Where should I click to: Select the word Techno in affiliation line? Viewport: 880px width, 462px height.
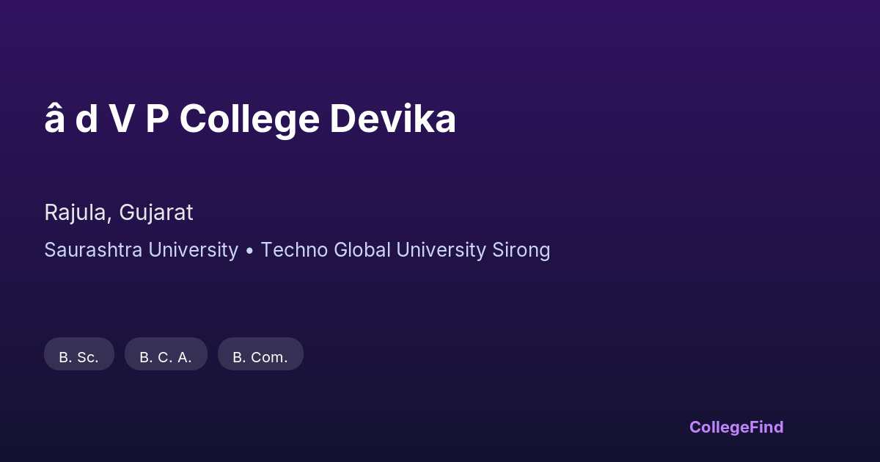point(294,250)
